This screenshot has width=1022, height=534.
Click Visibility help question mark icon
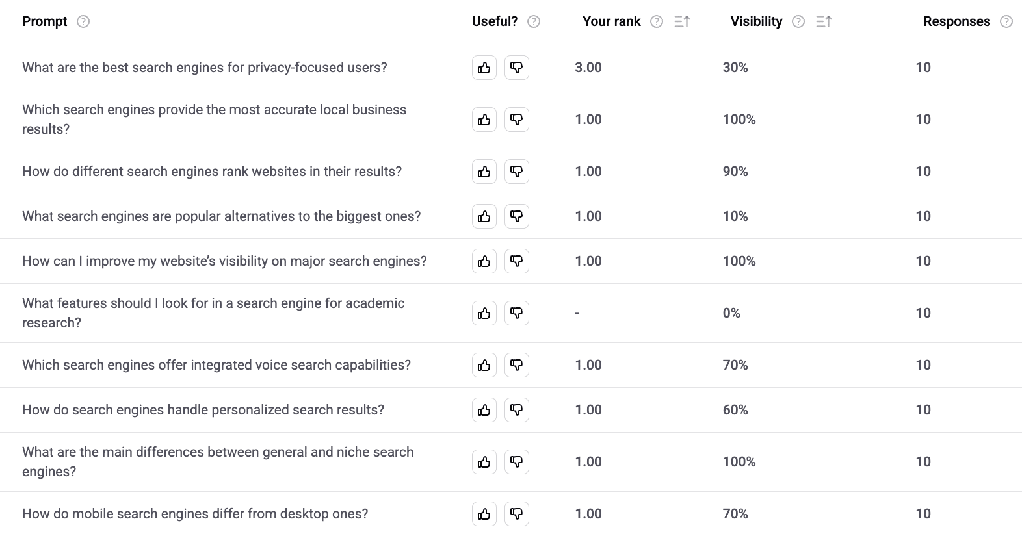(x=798, y=21)
